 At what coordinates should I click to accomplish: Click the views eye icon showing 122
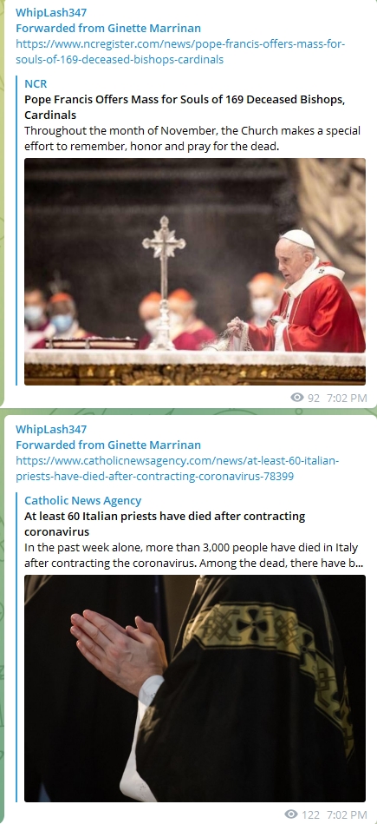point(293,814)
